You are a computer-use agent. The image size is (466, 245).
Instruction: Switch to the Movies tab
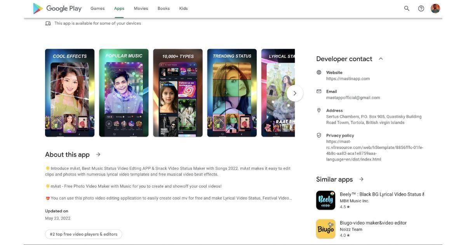tap(141, 9)
